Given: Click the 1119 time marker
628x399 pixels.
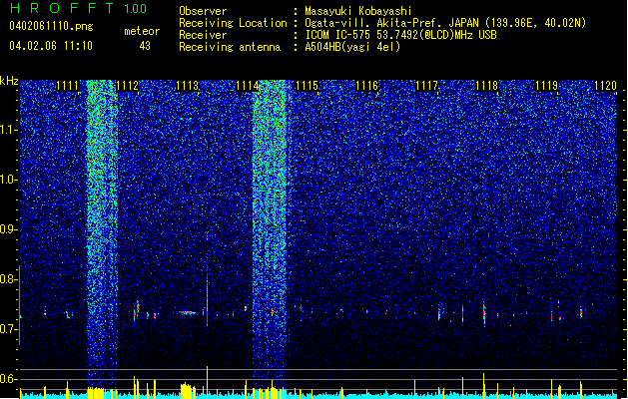Looking at the screenshot, I should (x=547, y=86).
